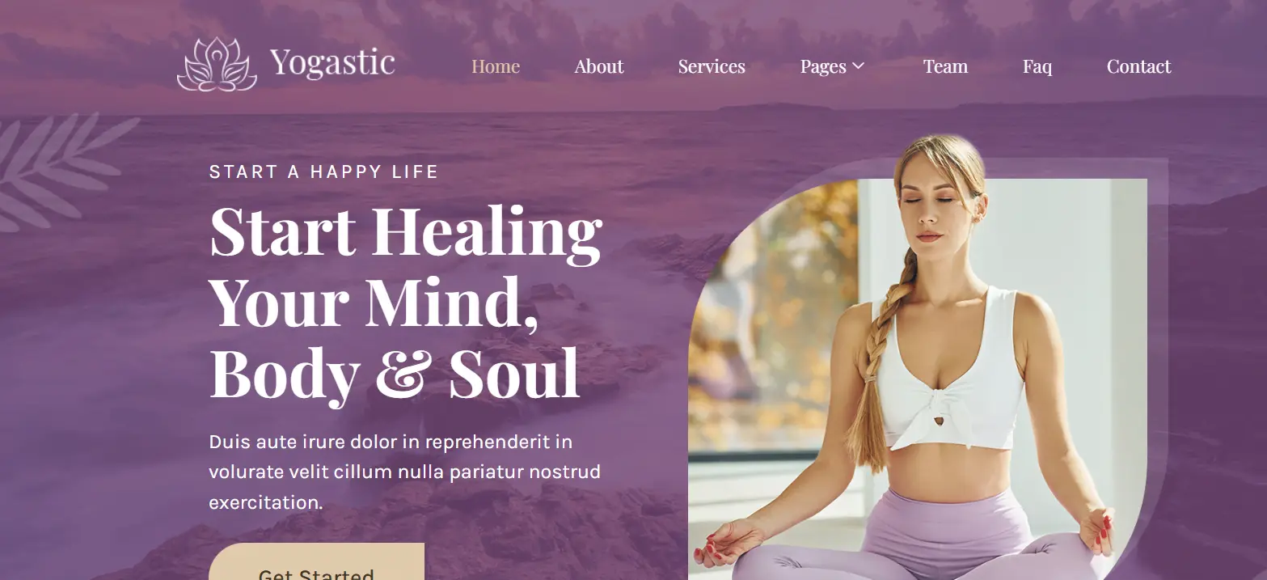Expand the chevron arrow beside Pages

859,66
